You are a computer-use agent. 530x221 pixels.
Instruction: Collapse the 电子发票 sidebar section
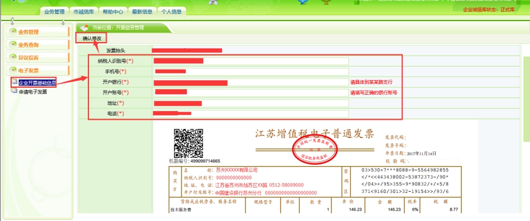click(x=37, y=71)
